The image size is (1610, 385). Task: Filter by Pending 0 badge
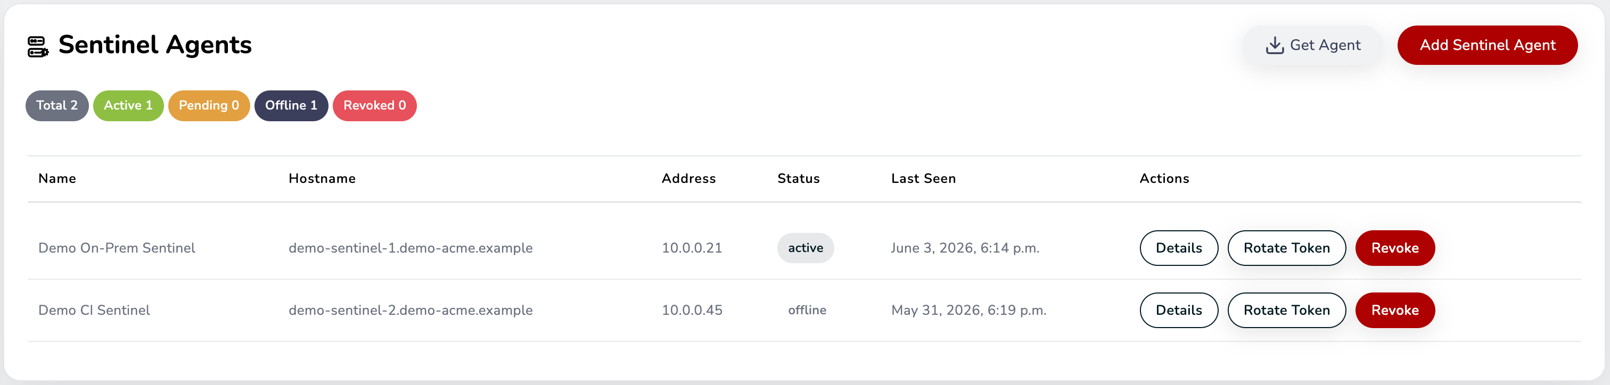point(209,105)
